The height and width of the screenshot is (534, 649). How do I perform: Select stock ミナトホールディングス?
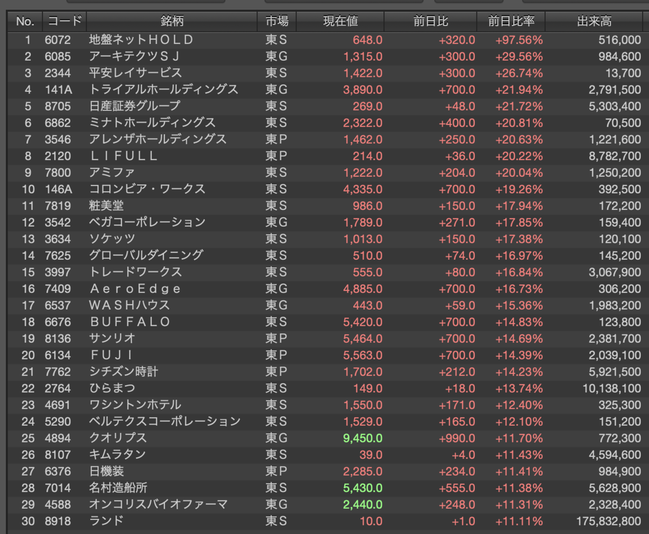(152, 123)
